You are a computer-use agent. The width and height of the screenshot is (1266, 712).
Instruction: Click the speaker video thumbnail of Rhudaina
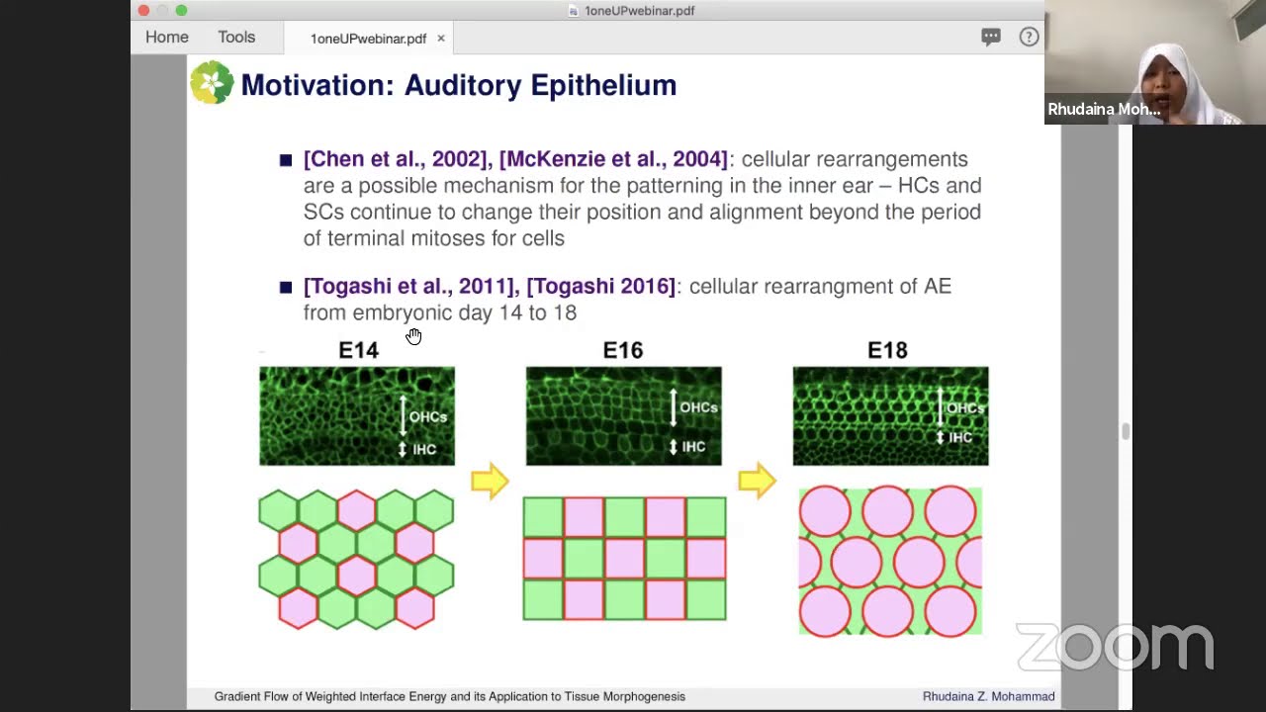1155,61
